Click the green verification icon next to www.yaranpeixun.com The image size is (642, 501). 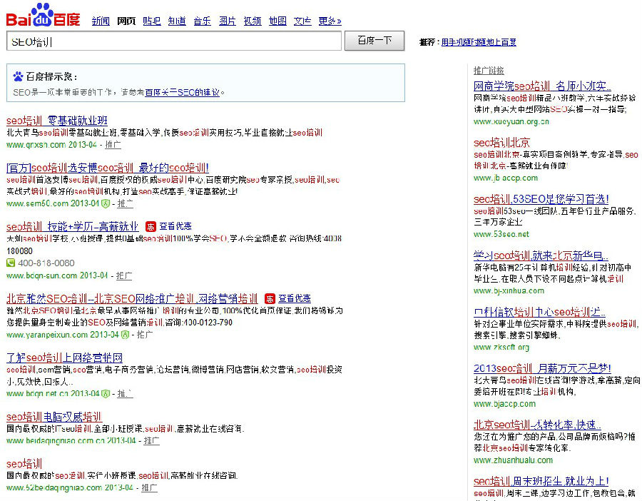coord(126,335)
